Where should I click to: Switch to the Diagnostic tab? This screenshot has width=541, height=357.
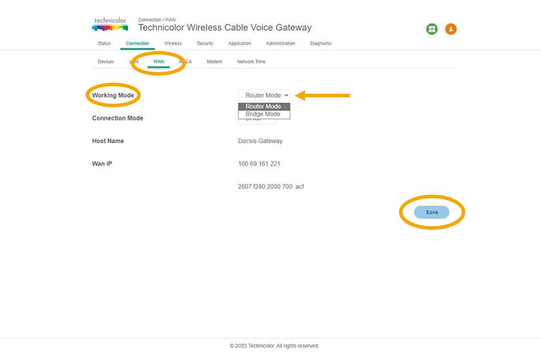coord(321,43)
